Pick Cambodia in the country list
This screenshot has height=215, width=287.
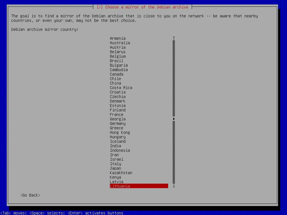tap(119, 70)
